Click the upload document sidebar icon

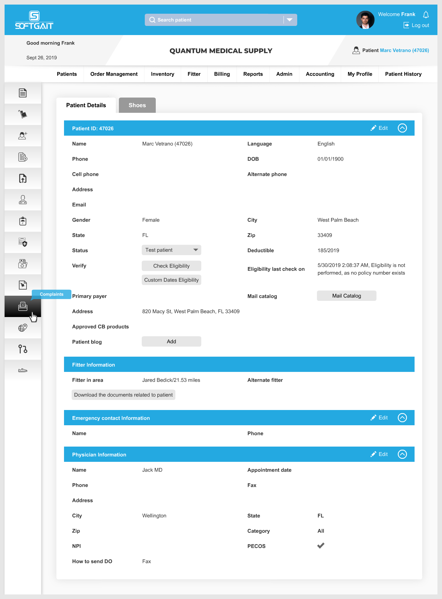point(23,178)
